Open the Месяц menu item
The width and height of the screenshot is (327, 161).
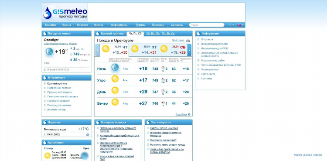[99, 25]
